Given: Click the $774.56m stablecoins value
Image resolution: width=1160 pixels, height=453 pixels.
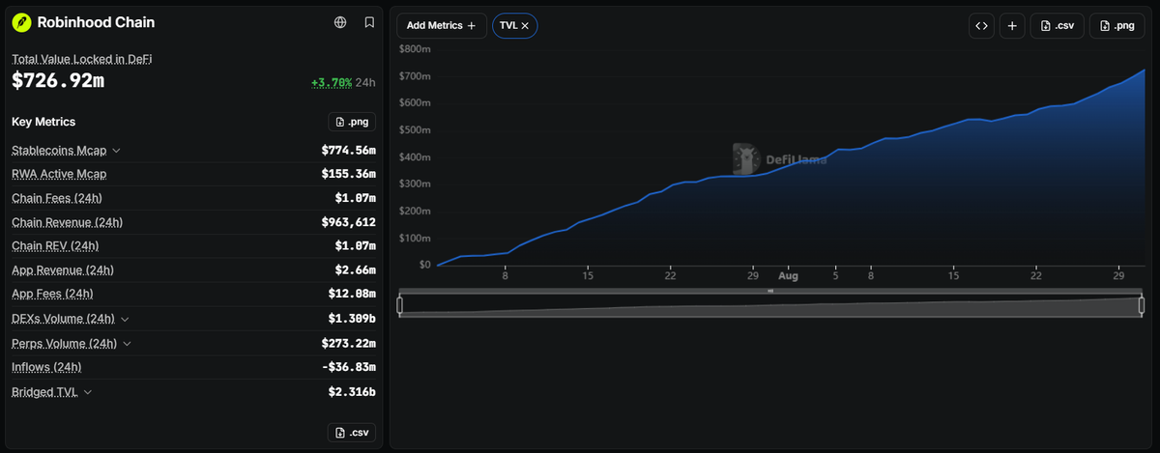Looking at the screenshot, I should [x=348, y=151].
